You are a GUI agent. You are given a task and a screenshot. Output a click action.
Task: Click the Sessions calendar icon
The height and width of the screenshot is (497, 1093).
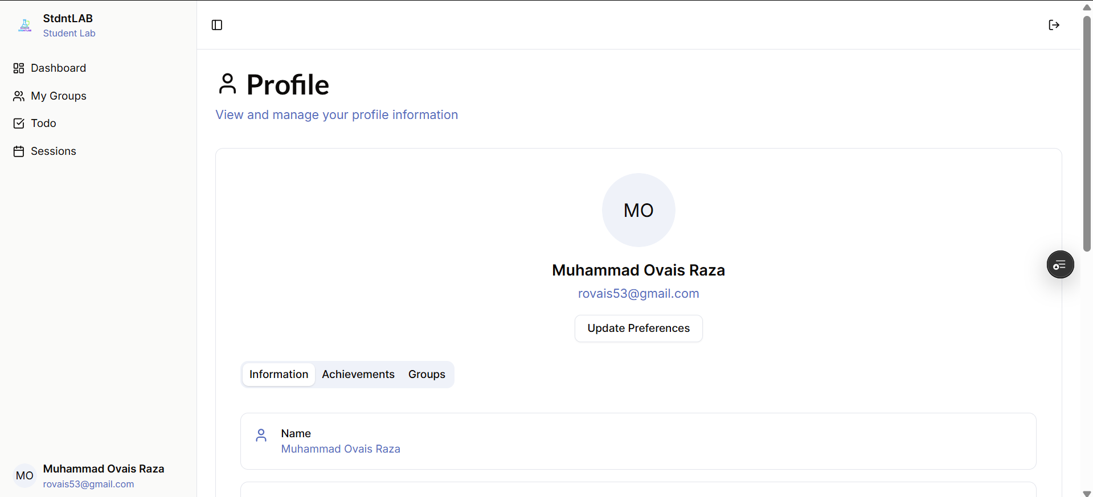[x=19, y=151]
